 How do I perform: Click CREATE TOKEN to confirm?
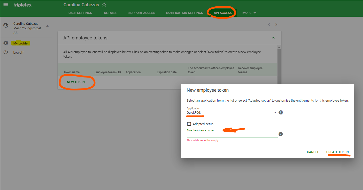337,152
